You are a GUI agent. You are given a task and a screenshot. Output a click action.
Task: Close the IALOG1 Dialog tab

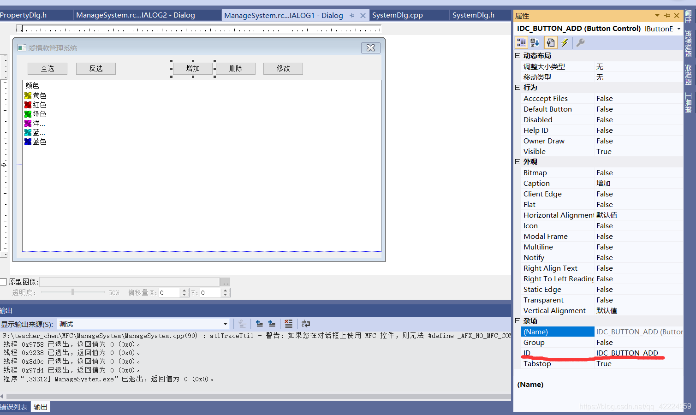[x=363, y=15]
